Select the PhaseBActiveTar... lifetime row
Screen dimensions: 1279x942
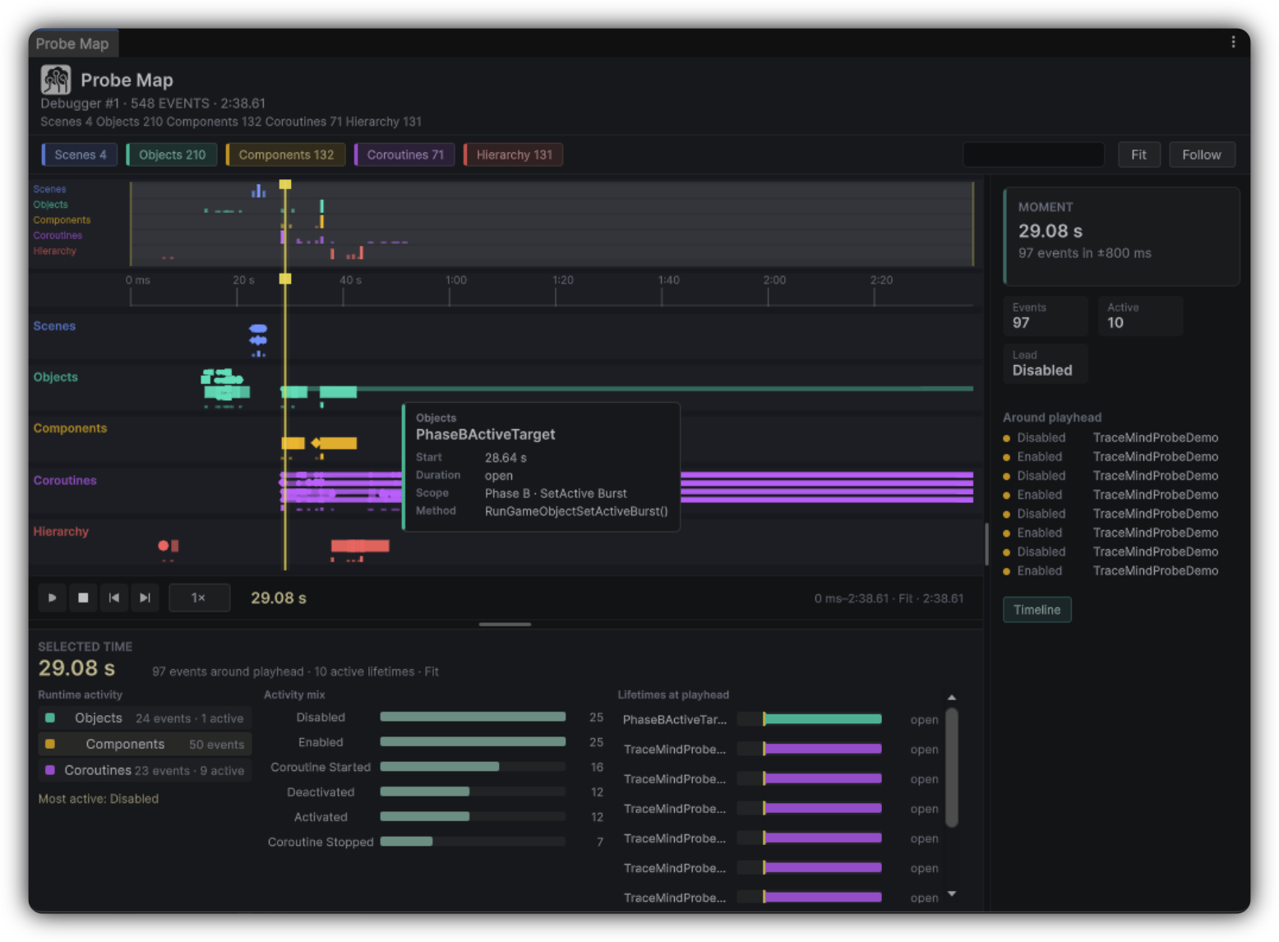tap(780, 720)
